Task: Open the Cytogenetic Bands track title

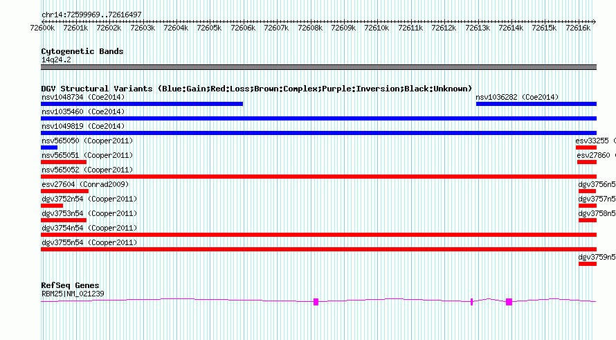Action: coord(82,51)
